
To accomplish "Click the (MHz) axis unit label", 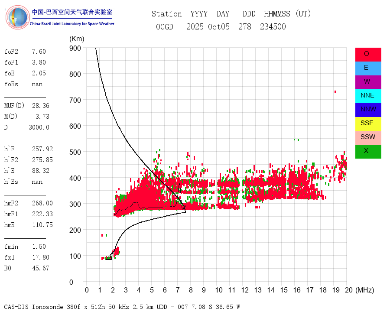I will [365, 290].
